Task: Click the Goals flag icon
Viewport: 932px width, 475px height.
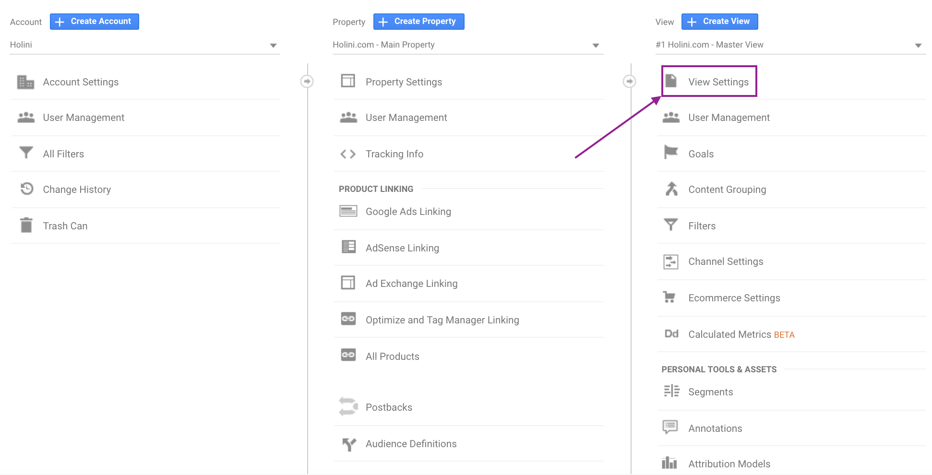Action: (x=671, y=153)
